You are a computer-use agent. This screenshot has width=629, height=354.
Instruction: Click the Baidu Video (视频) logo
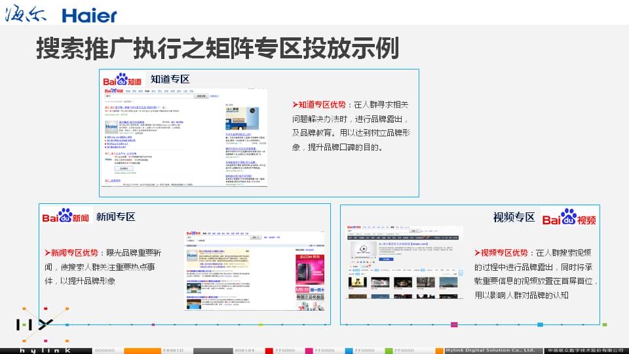coord(569,217)
